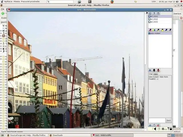Click the window layout icon in WebHuddle toolbar
Image resolution: width=183 pixels, height=137 pixels.
tap(158, 13)
